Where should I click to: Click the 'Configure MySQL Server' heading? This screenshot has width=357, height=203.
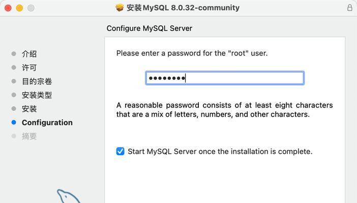pos(150,28)
